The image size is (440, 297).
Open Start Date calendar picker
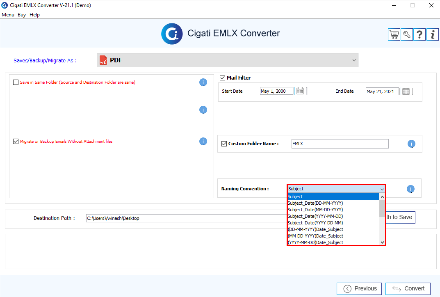click(x=300, y=91)
